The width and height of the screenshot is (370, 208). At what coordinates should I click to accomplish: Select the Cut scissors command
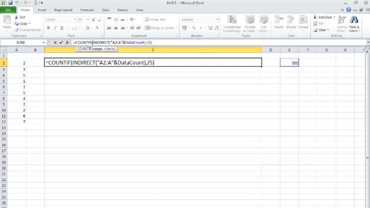(22, 17)
